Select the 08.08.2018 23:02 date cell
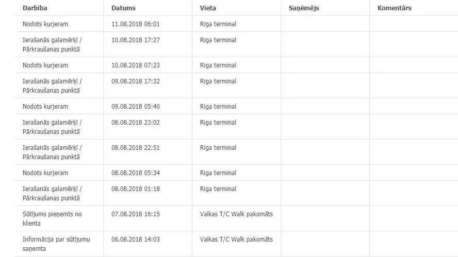This screenshot has height=257, width=458. (136, 123)
